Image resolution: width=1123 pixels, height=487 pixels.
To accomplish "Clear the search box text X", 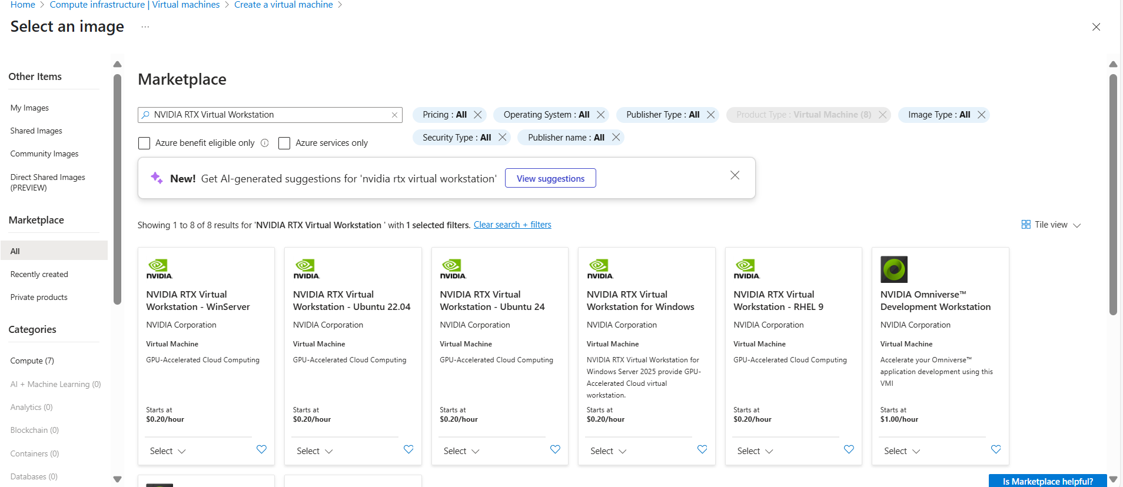I will [394, 115].
